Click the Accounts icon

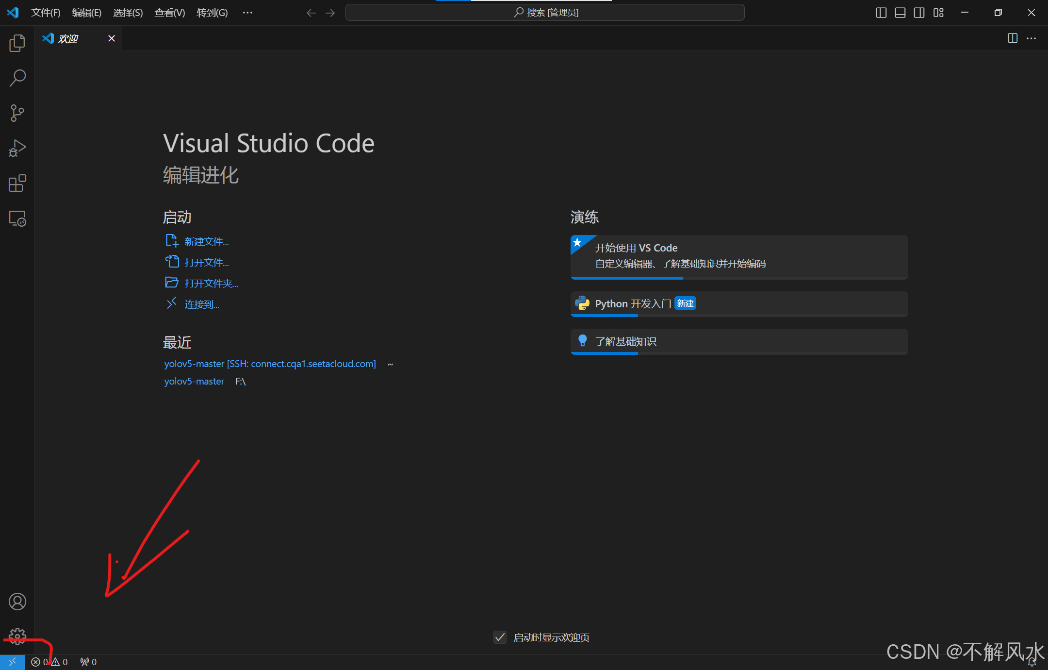(17, 602)
